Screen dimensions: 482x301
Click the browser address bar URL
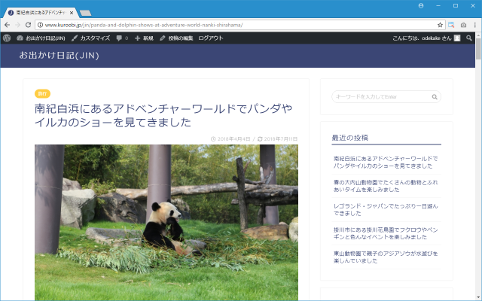tap(144, 25)
